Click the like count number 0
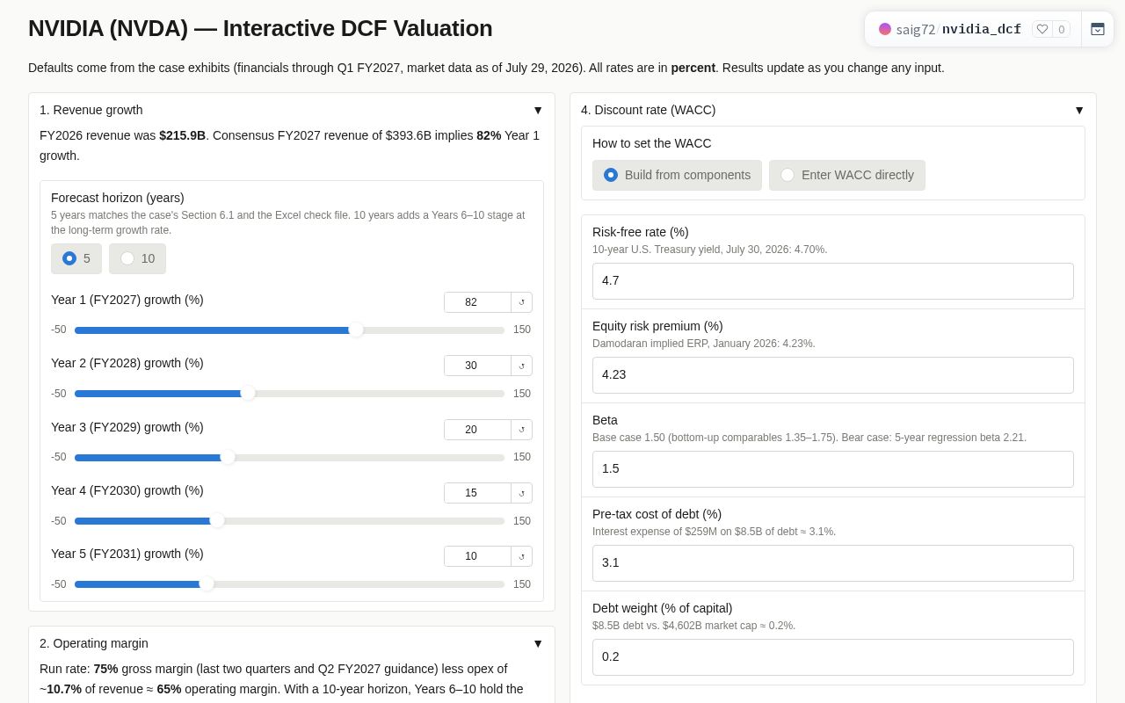 [1061, 29]
